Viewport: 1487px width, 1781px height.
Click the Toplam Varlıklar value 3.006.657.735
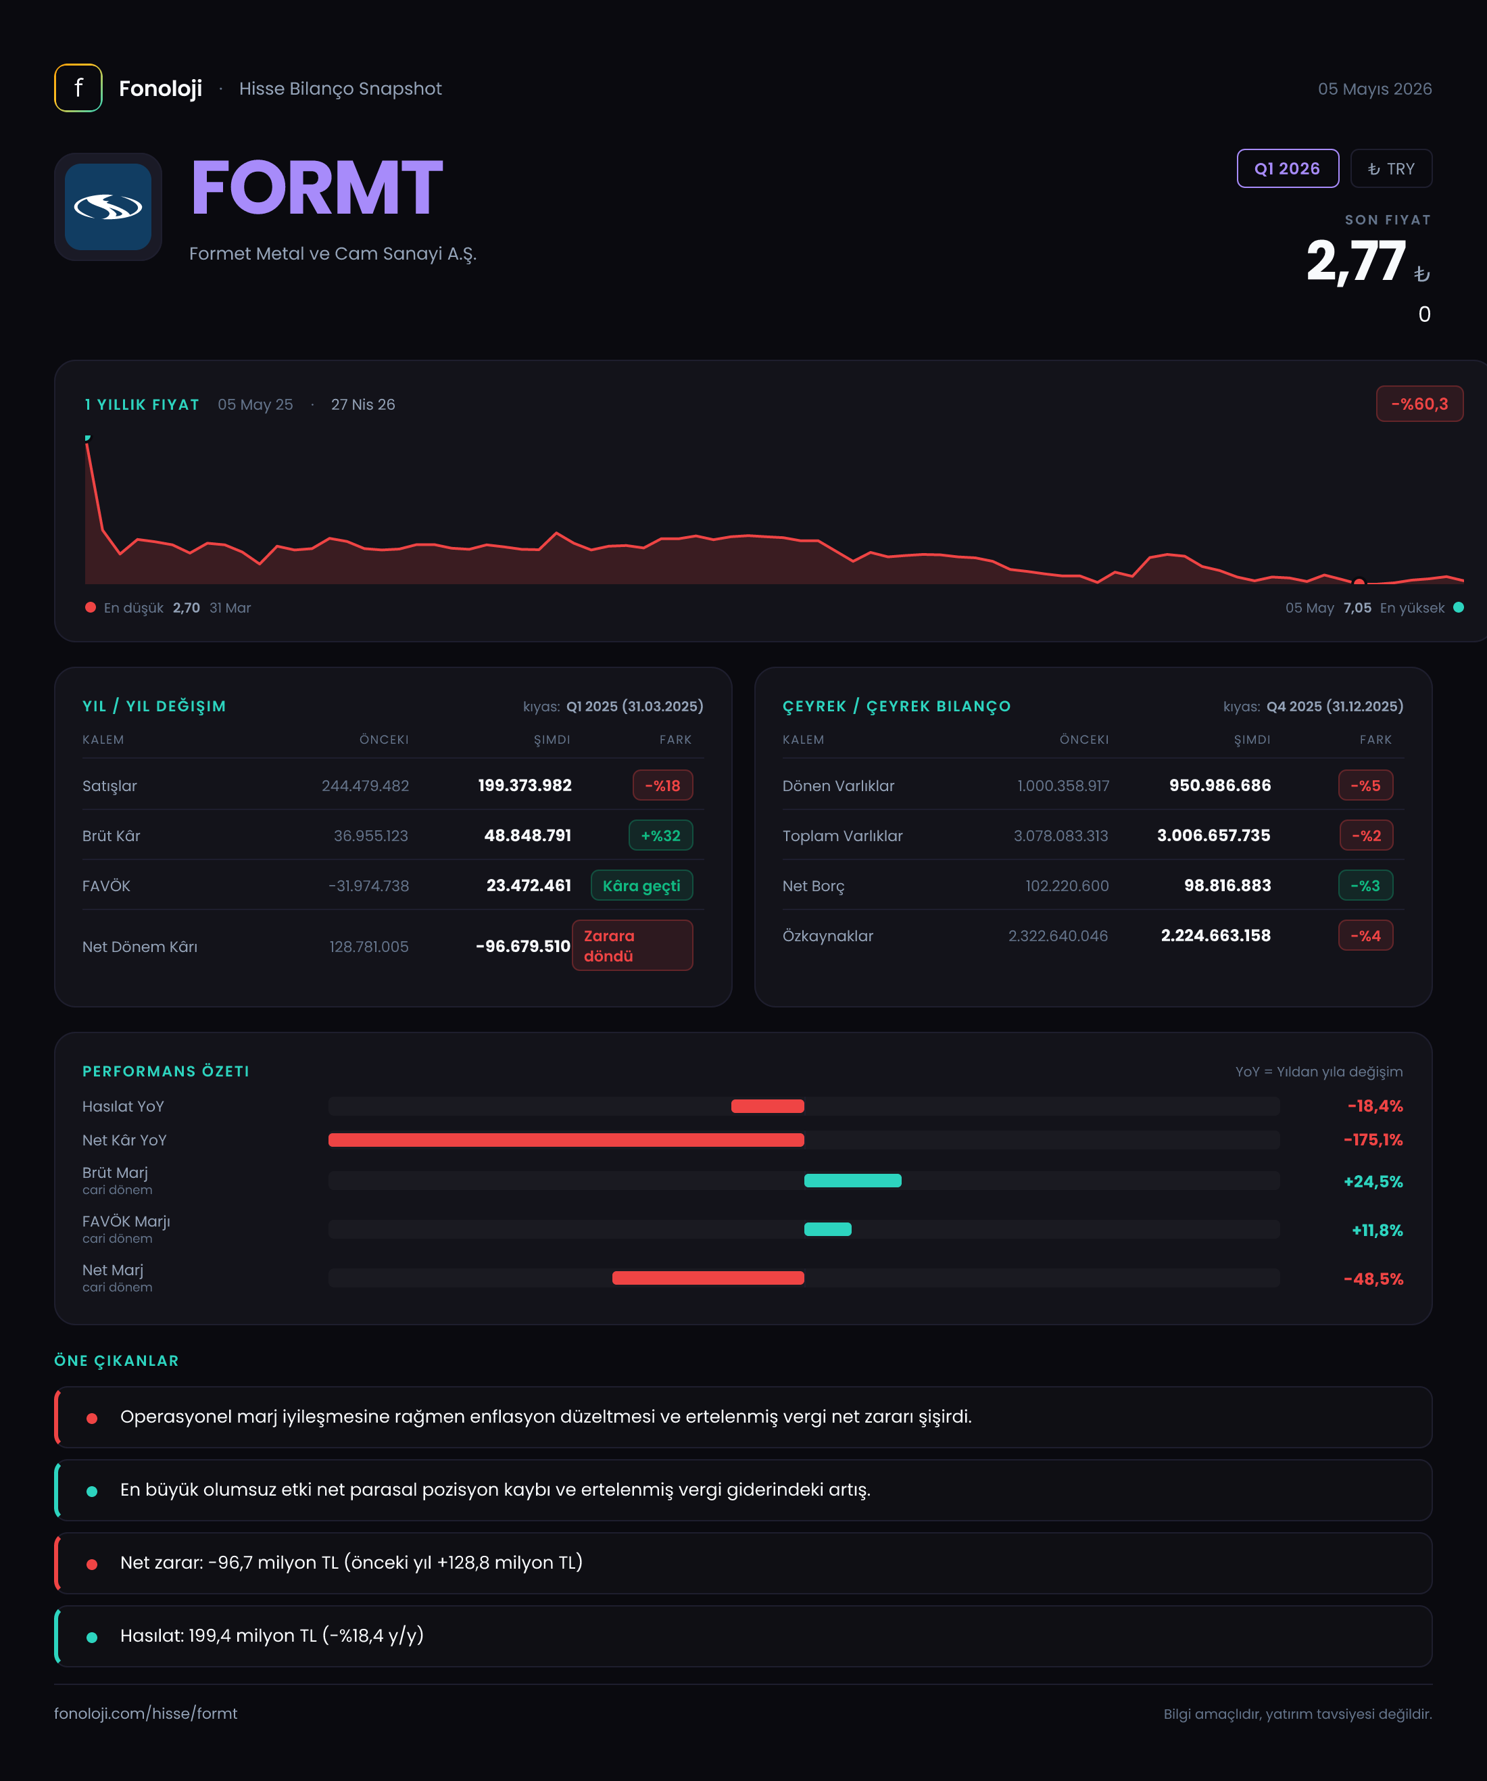[x=1213, y=835]
